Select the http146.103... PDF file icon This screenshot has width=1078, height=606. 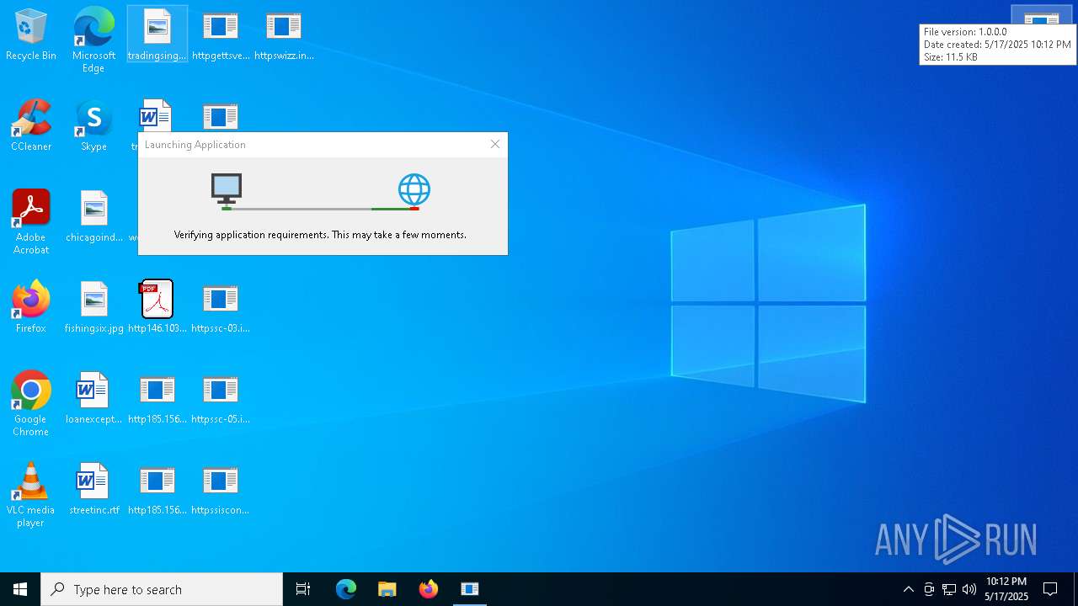pyautogui.click(x=157, y=307)
